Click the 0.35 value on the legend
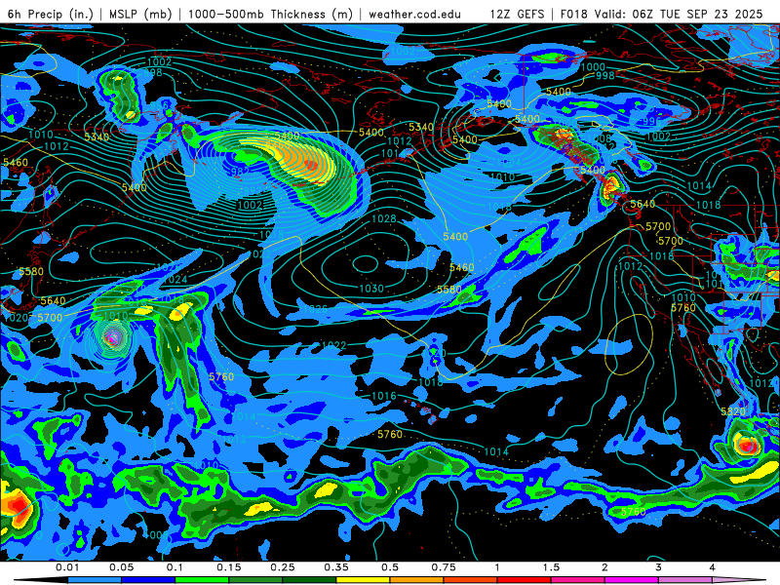780x585 pixels. coord(336,567)
